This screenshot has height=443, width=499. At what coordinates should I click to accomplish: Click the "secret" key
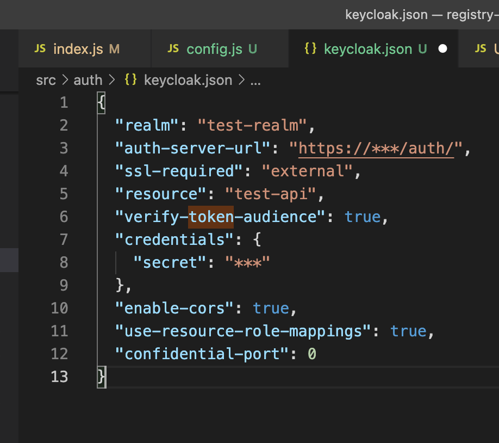[170, 263]
